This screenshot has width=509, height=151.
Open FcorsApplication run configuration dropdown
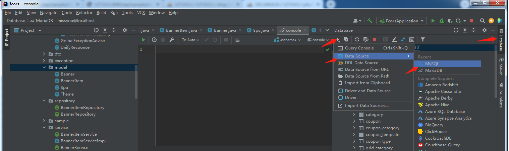(401, 21)
